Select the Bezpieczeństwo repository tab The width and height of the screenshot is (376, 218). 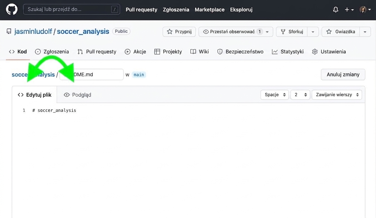(x=240, y=52)
